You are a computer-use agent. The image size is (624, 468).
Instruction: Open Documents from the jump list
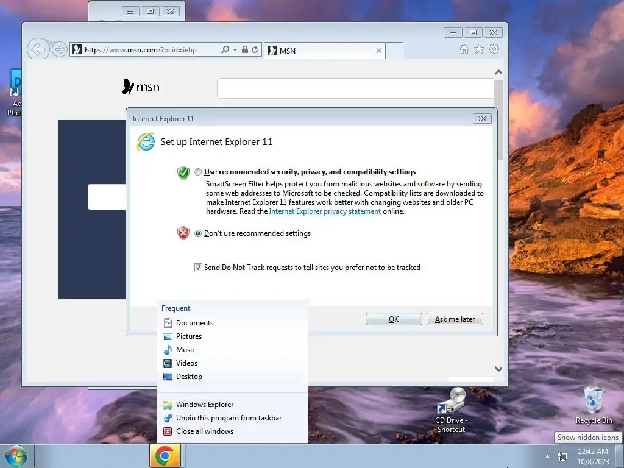coord(232,323)
